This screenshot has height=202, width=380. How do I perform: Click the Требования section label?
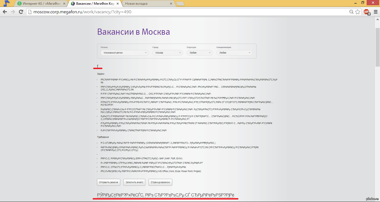103,137
